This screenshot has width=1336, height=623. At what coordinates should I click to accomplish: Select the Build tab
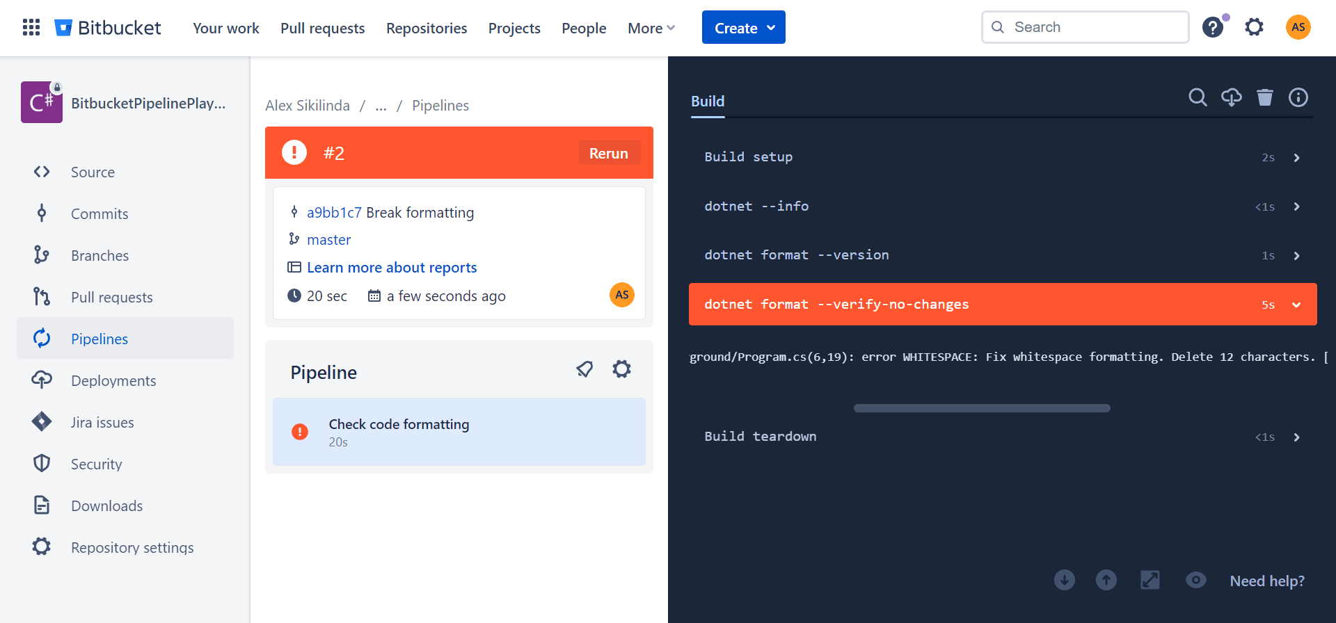(x=708, y=102)
